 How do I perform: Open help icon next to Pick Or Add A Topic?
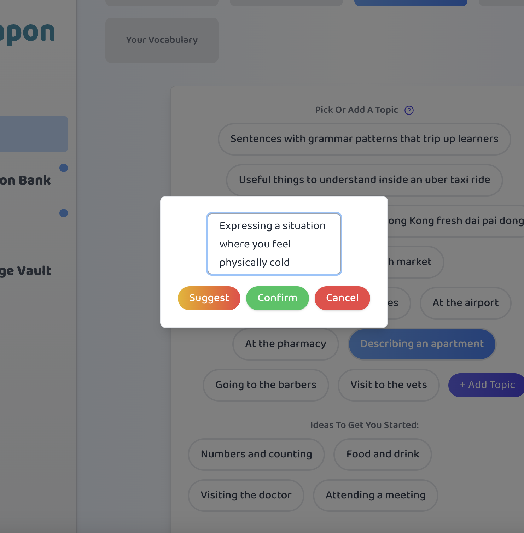click(x=409, y=110)
